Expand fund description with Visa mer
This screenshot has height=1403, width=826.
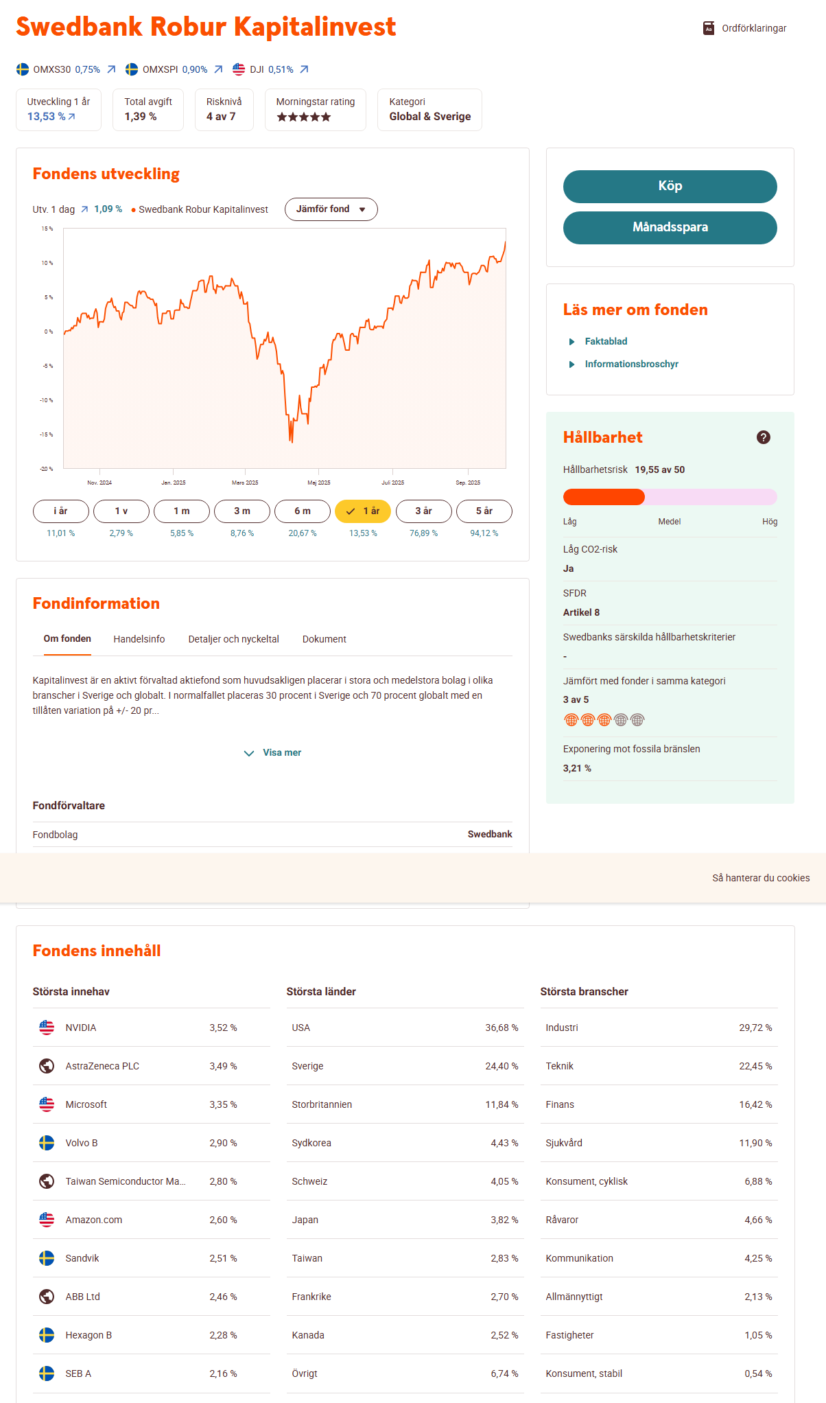273,753
